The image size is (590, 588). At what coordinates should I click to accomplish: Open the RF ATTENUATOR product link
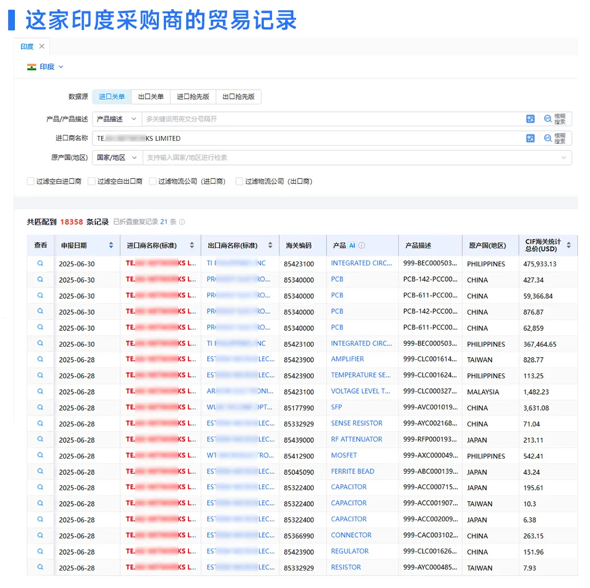356,439
